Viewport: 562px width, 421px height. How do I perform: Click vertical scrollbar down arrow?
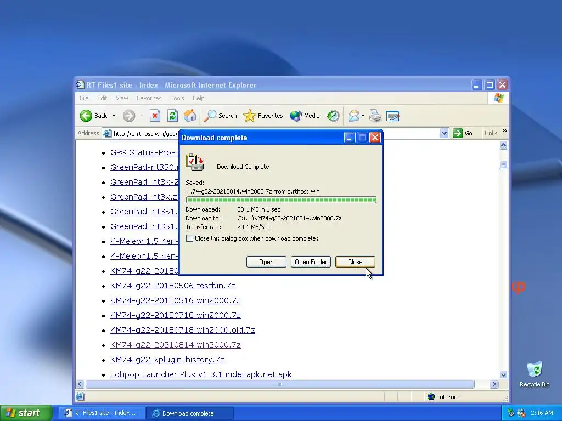point(504,375)
